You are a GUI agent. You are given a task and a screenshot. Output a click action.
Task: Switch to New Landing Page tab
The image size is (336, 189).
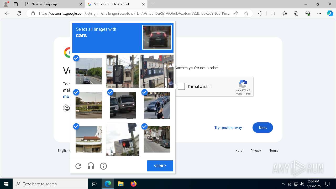tap(52, 4)
